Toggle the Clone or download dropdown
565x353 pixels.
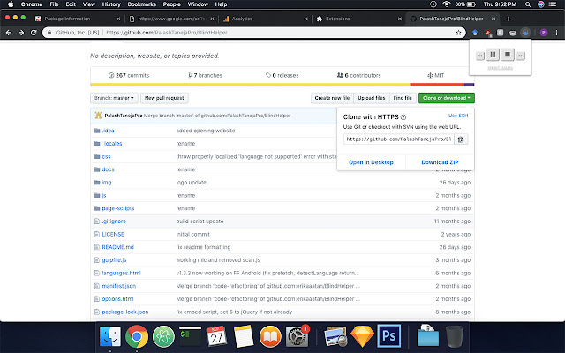click(447, 98)
